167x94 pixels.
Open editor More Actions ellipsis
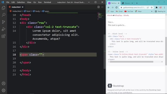click(x=102, y=7)
